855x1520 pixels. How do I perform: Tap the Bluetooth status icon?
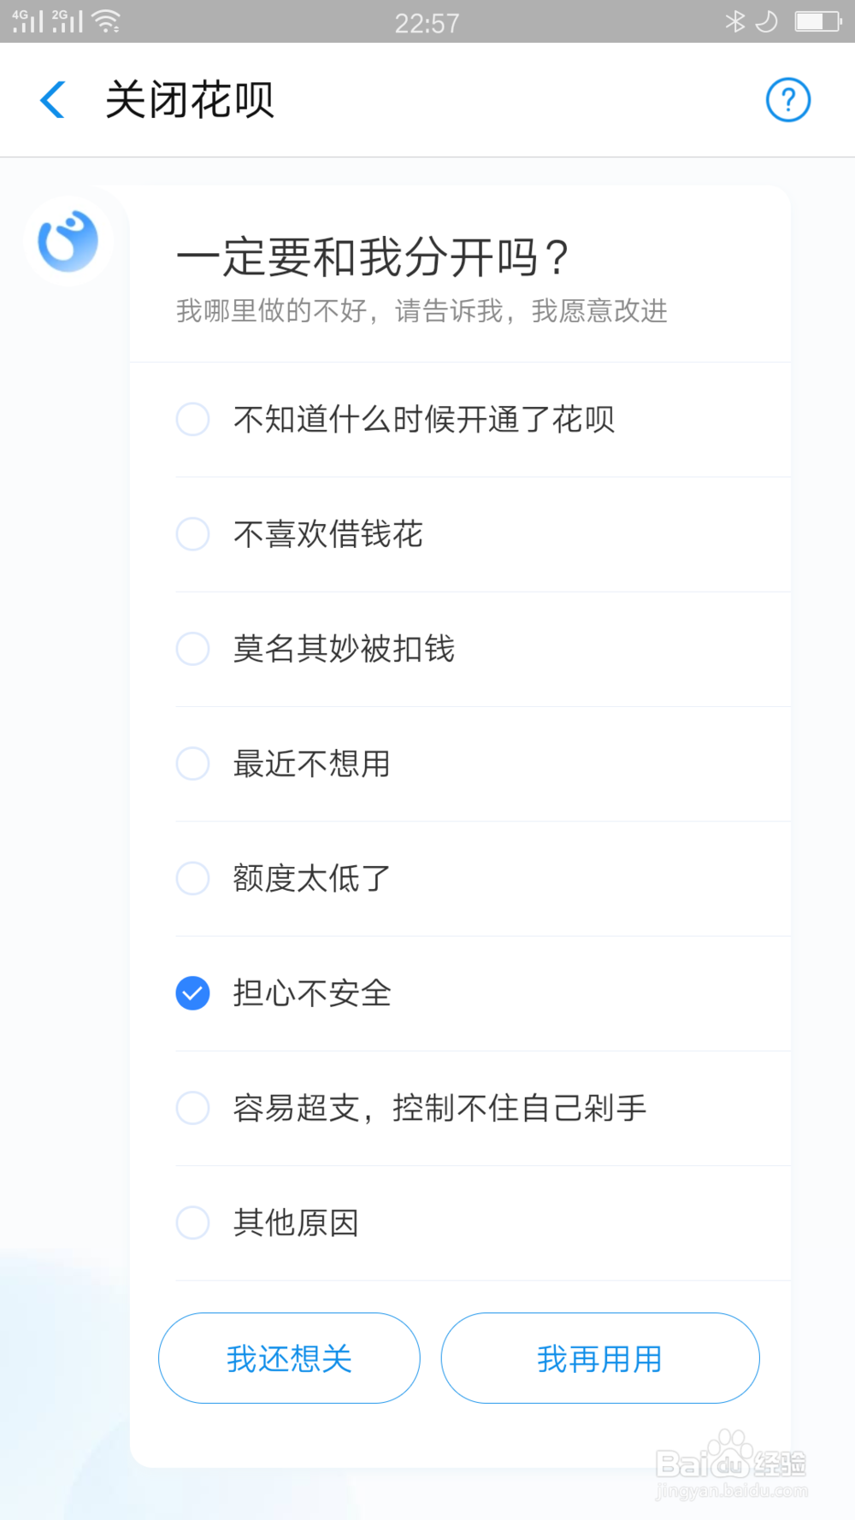click(x=734, y=21)
